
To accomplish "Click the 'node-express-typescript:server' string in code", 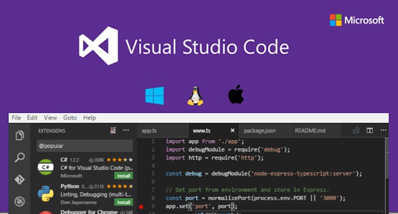I will (303, 174).
